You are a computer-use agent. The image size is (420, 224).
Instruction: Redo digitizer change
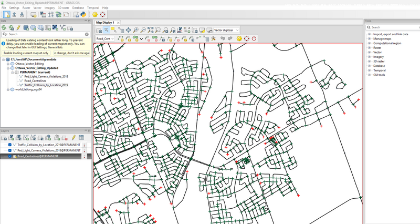point(230,38)
